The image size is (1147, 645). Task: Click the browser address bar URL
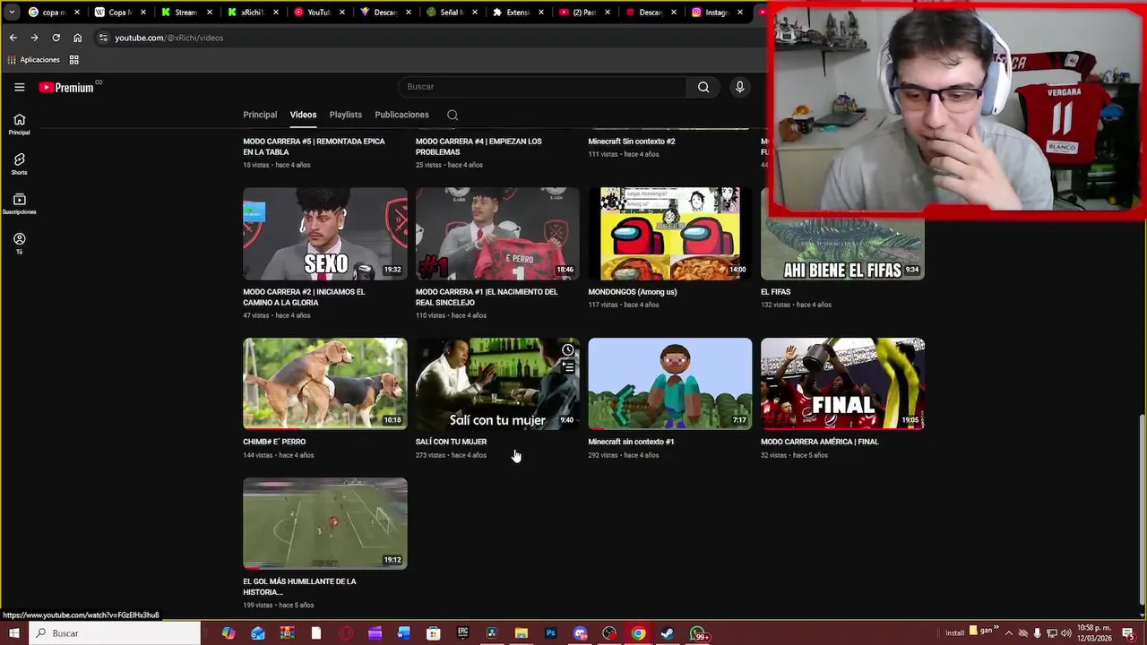(168, 38)
